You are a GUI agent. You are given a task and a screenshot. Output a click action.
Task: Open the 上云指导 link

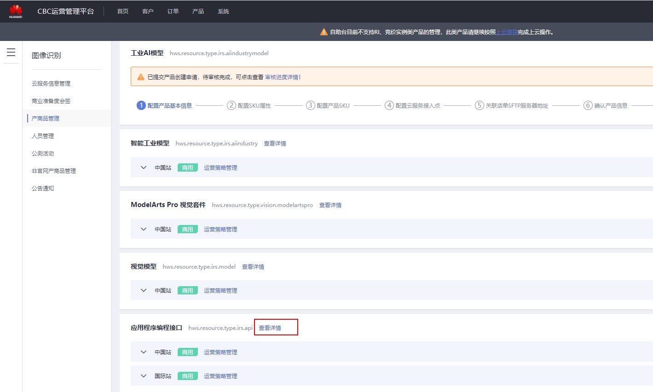point(507,32)
